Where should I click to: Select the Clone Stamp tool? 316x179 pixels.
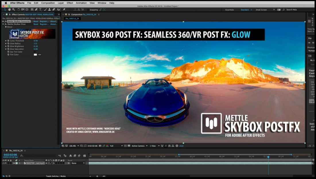(x=49, y=9)
